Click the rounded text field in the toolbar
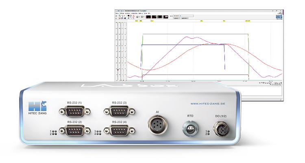305x163 pixels. click(183, 16)
